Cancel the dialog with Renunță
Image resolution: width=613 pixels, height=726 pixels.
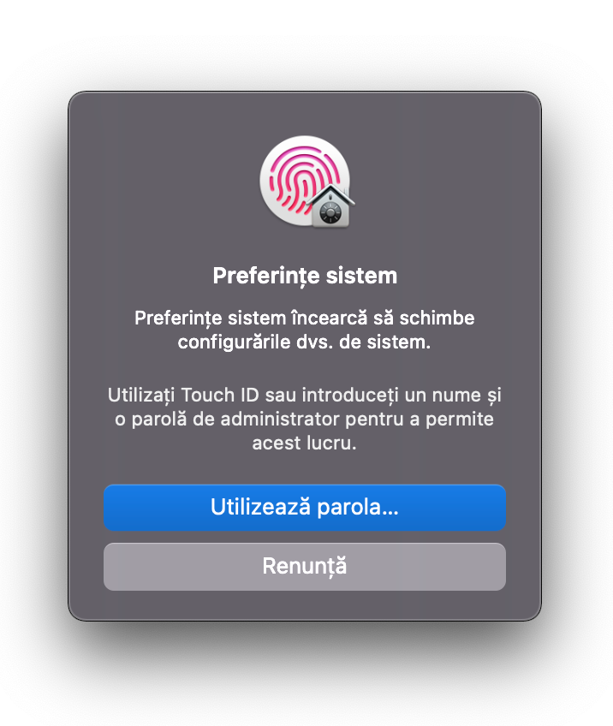coord(305,566)
